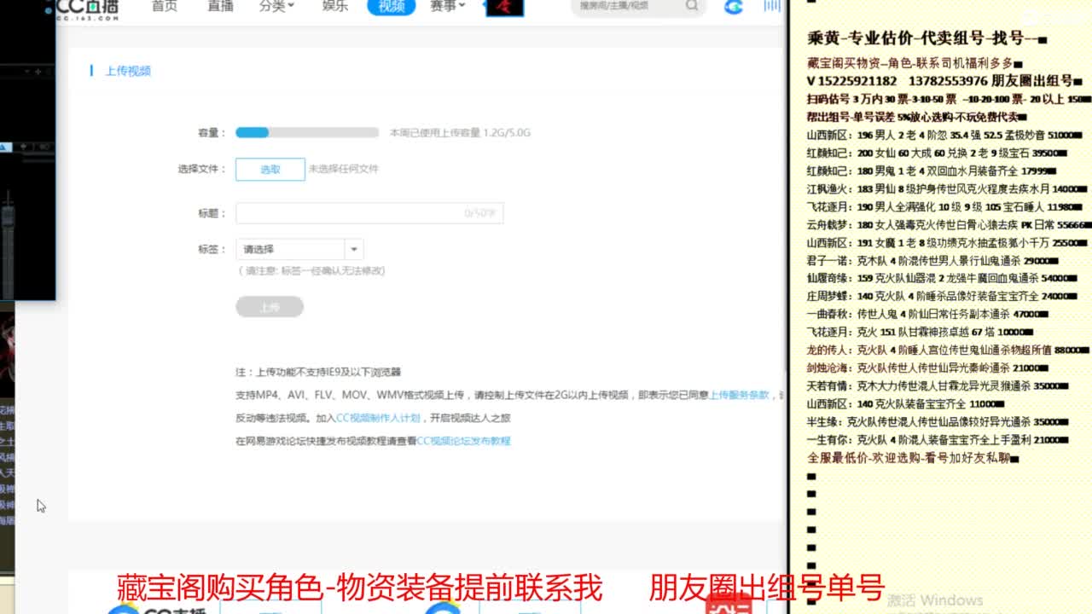The image size is (1092, 614).
Task: Click the search magnifier icon
Action: (x=692, y=6)
